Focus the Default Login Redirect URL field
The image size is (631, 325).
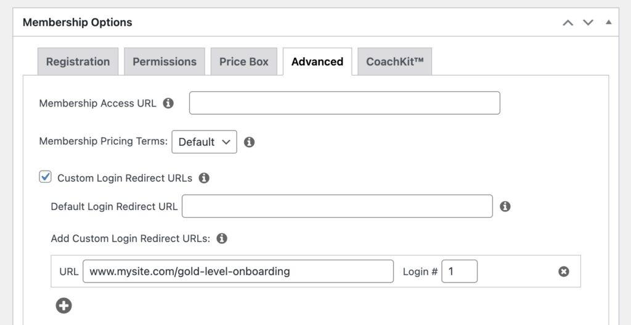coord(337,207)
